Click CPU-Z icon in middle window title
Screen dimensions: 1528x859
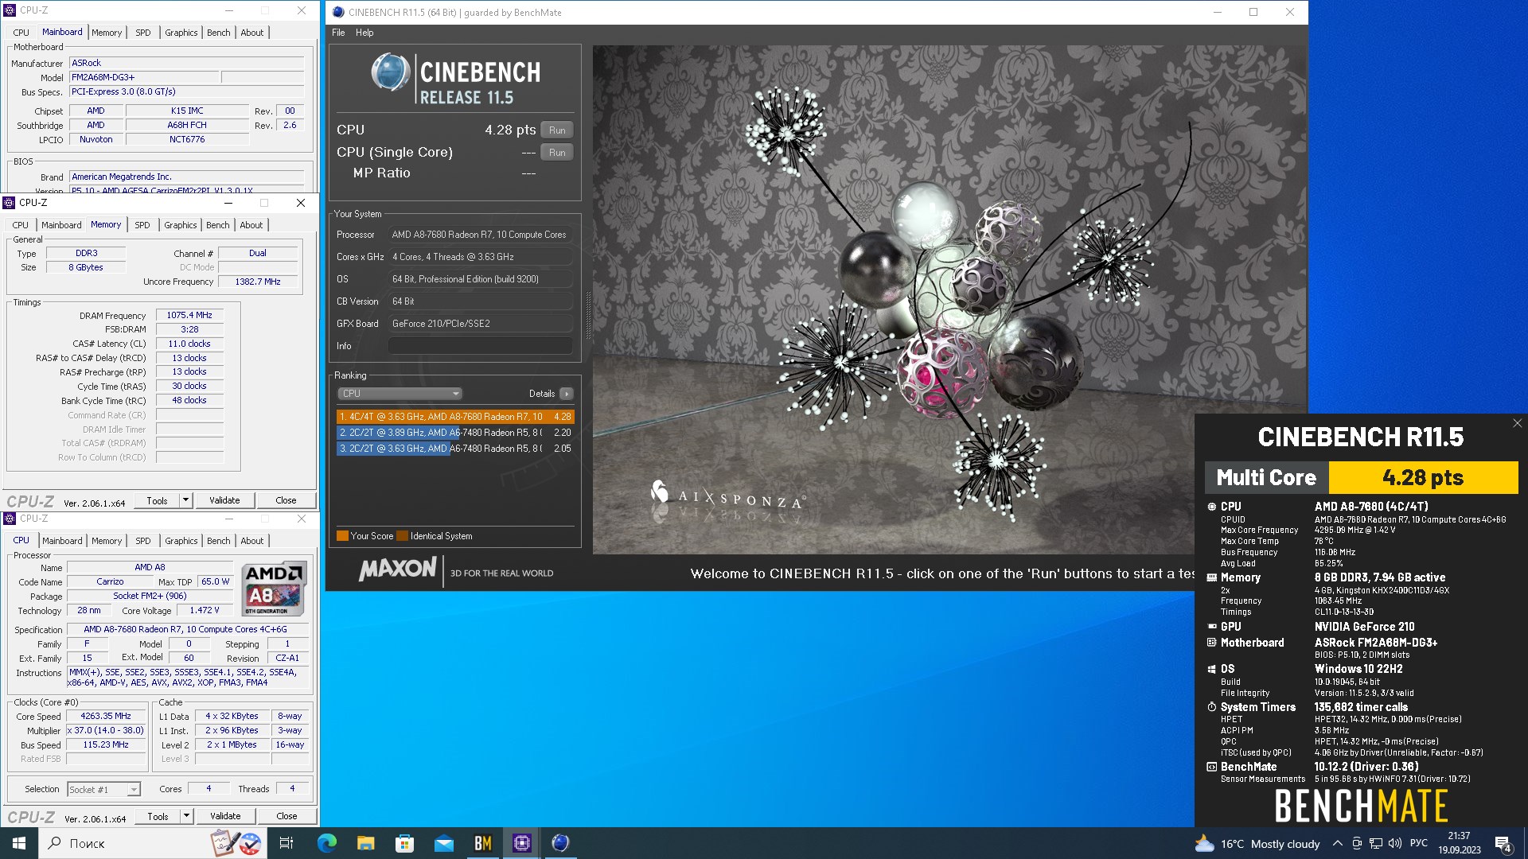pyautogui.click(x=10, y=203)
